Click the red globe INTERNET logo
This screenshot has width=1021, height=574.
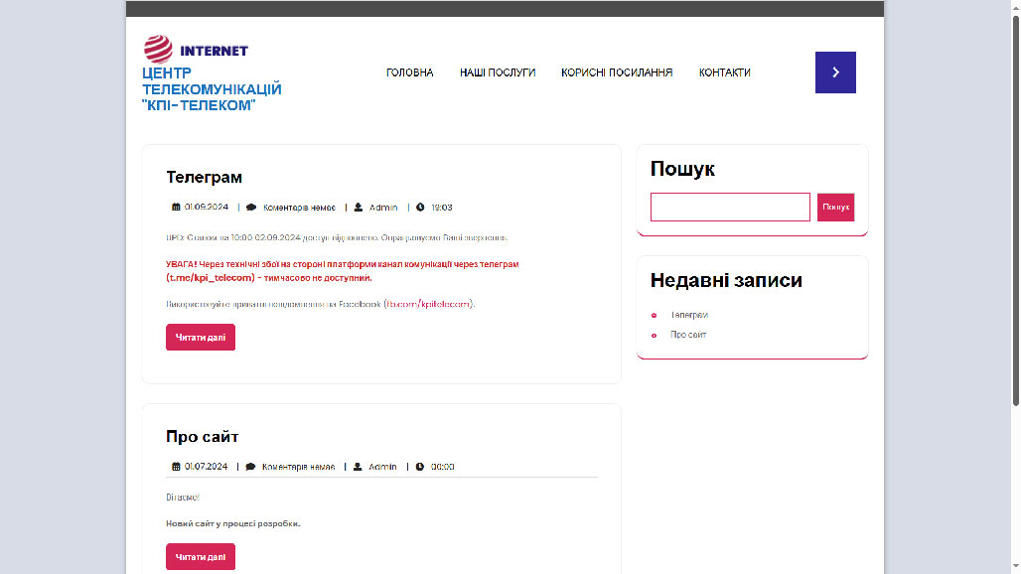point(196,50)
